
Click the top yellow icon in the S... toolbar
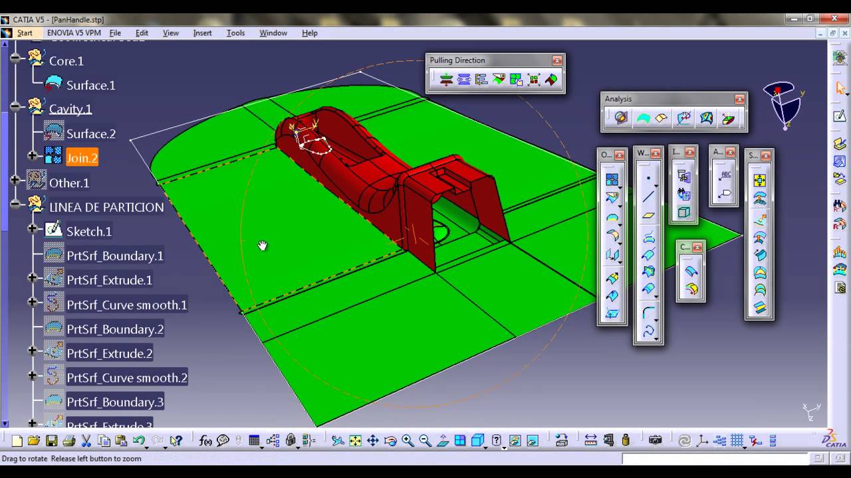(759, 181)
